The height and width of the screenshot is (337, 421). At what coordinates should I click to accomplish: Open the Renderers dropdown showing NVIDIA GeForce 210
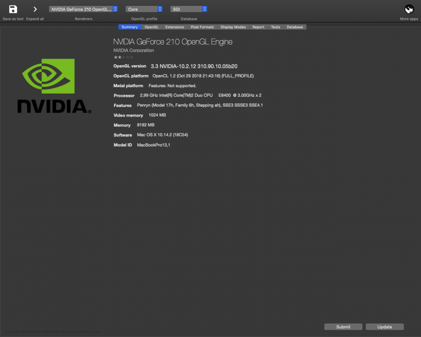(x=83, y=9)
